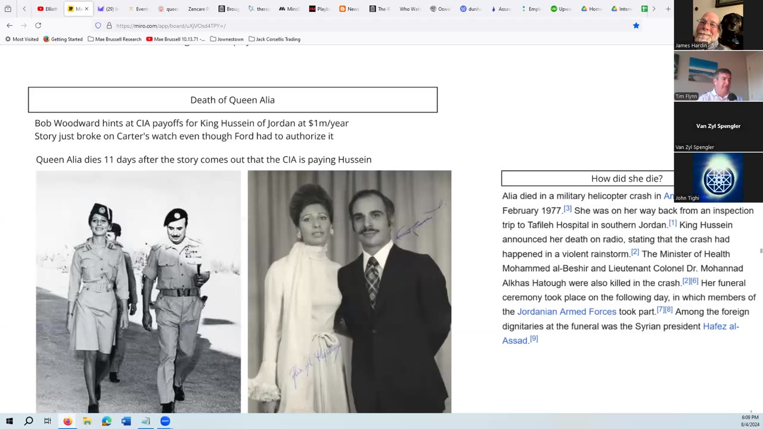763x429 pixels.
Task: Select the Death of Queen Alia title box
Action: (232, 100)
